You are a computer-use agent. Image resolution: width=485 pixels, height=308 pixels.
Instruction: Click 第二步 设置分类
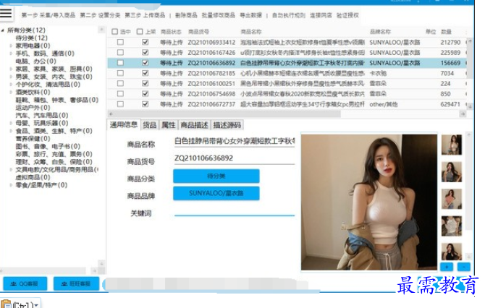[x=100, y=15]
